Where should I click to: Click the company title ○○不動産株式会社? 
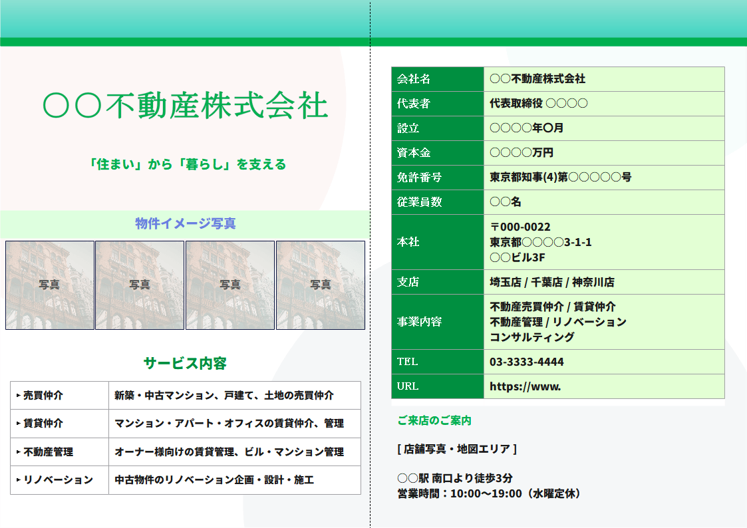pyautogui.click(x=184, y=104)
